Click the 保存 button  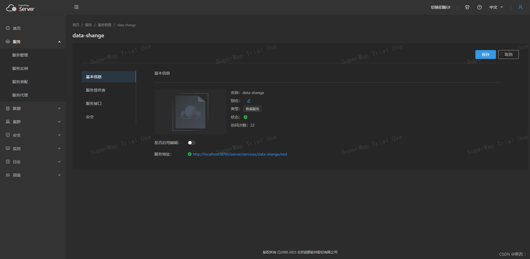click(486, 55)
